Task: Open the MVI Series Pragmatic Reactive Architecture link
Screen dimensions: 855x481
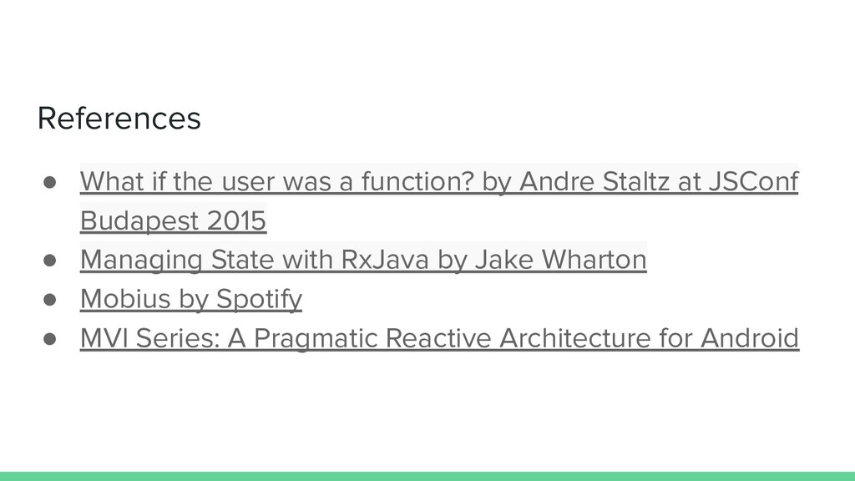Action: [439, 338]
